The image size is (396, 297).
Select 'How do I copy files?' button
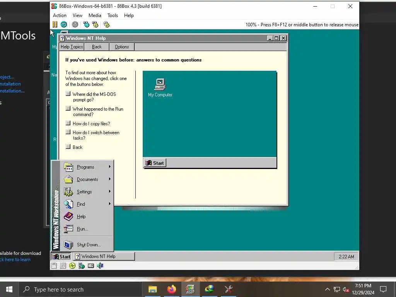tap(68, 123)
